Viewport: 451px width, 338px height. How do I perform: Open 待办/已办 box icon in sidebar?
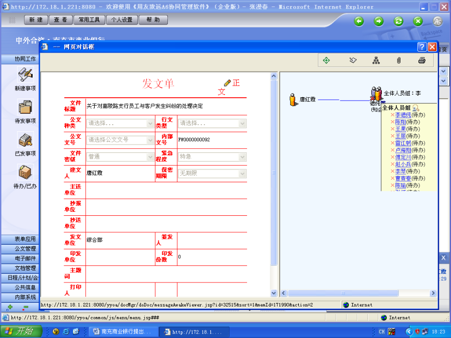click(26, 172)
